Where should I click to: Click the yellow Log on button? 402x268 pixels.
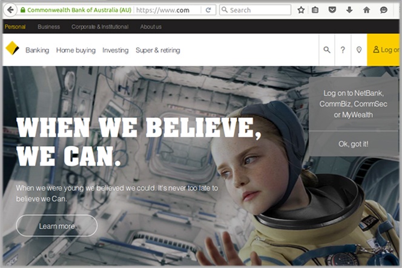pyautogui.click(x=383, y=50)
